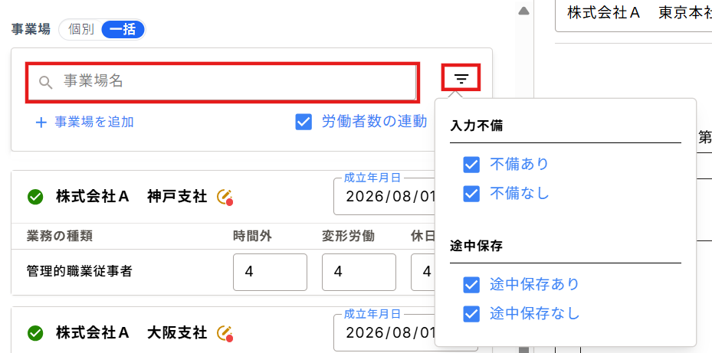Uncheck the 不備なし filter checkbox
The image size is (712, 353).
click(x=471, y=194)
